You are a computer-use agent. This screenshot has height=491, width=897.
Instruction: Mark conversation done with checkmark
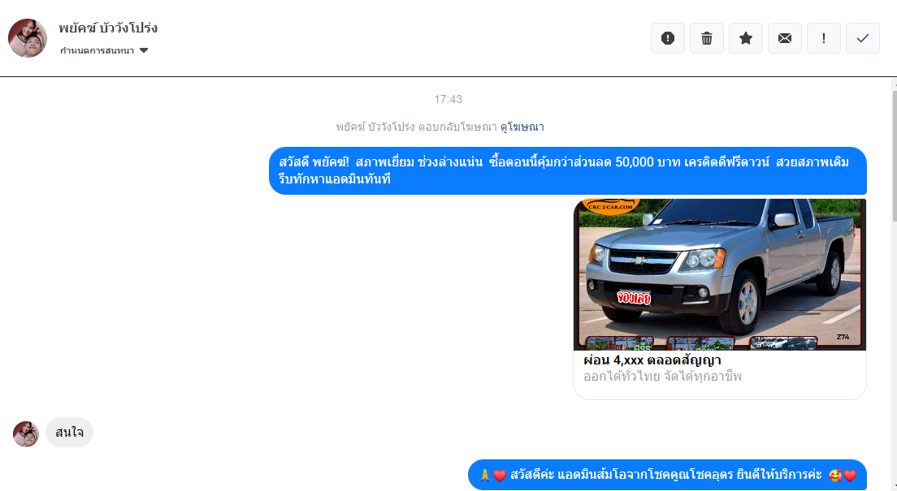tap(862, 38)
